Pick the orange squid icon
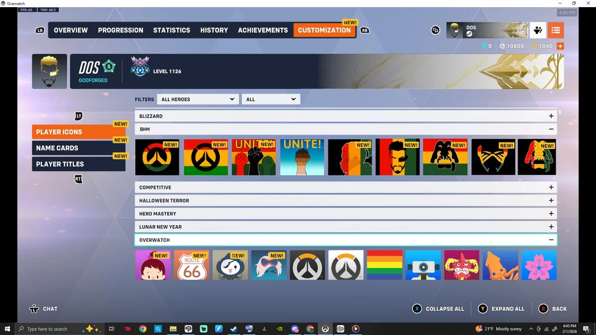The image size is (596, 335). [500, 265]
